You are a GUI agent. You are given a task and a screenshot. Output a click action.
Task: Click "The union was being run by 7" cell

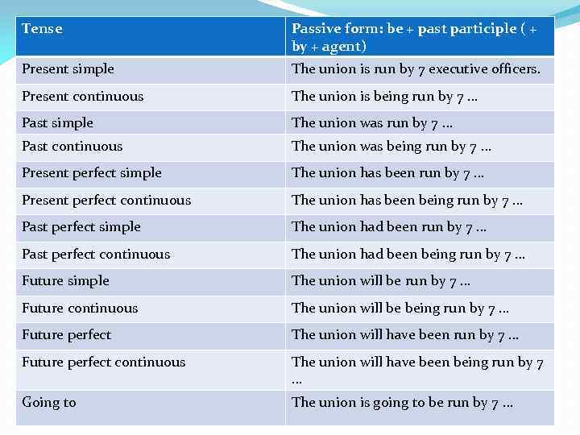tap(391, 147)
